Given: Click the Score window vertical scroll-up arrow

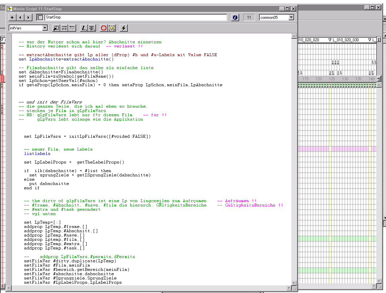Looking at the screenshot, I should 379,85.
